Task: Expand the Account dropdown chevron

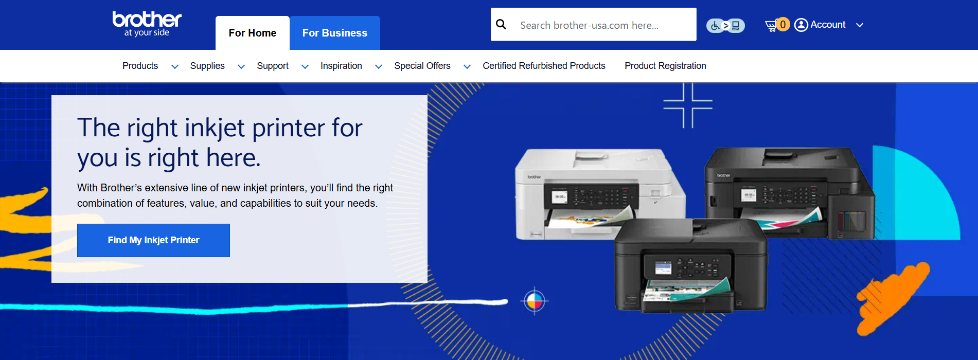Action: [859, 25]
